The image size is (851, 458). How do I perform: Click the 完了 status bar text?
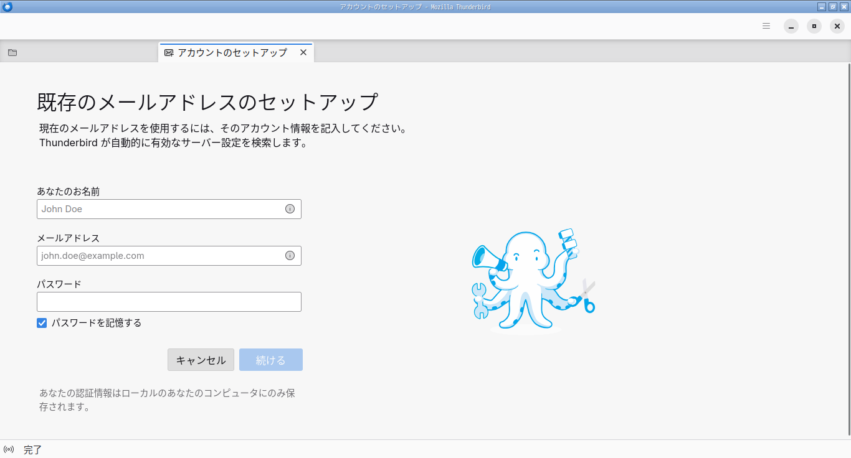click(32, 449)
